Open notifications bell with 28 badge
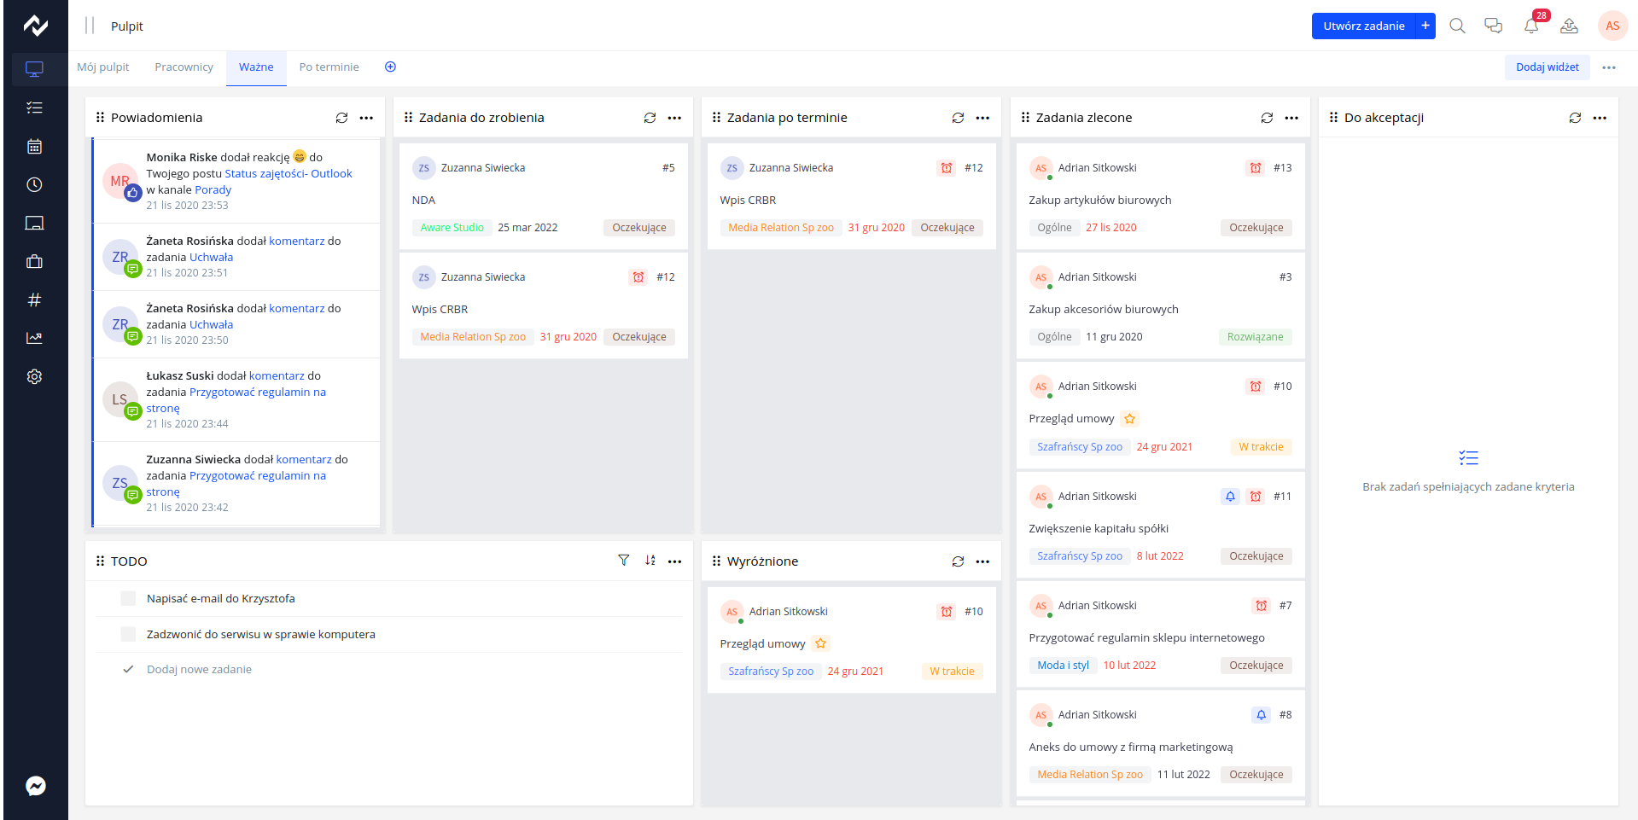This screenshot has width=1638, height=820. 1531,26
